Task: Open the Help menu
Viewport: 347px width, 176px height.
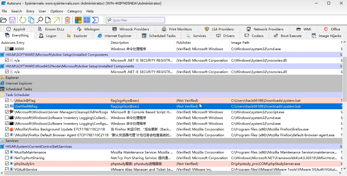Action: coord(90,11)
